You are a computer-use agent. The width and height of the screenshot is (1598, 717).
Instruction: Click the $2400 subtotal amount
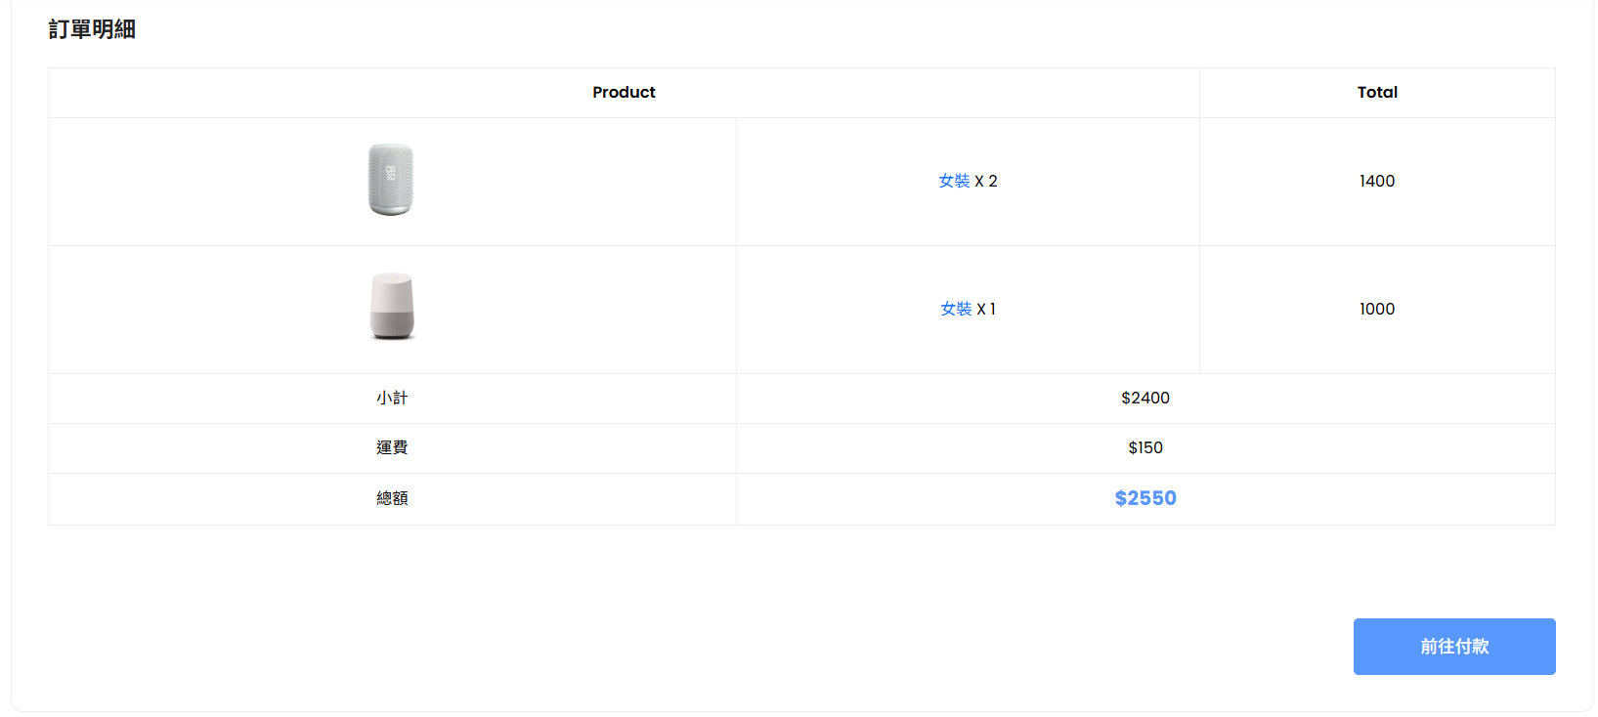[x=1145, y=398]
